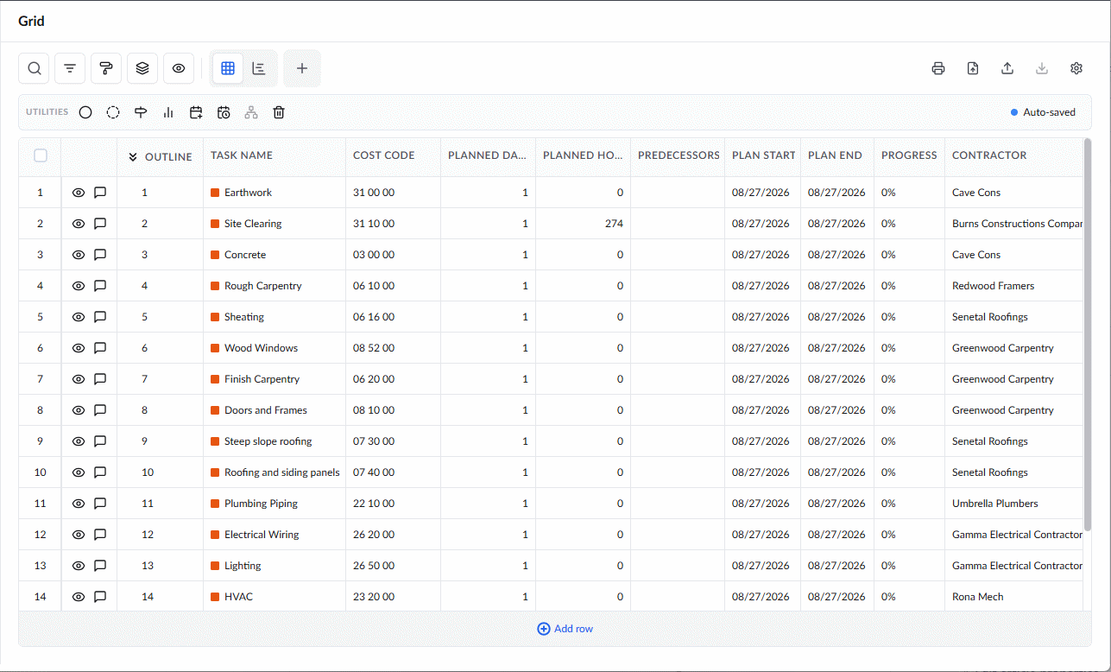Image resolution: width=1111 pixels, height=672 pixels.
Task: Click the file upload document icon
Action: [973, 68]
